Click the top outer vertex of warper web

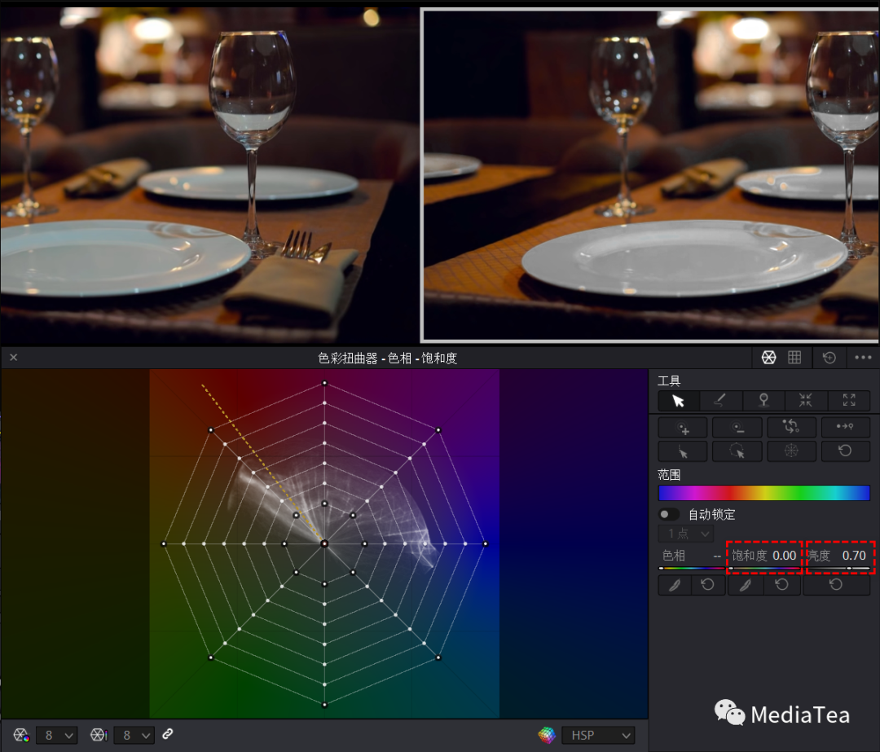pyautogui.click(x=324, y=383)
